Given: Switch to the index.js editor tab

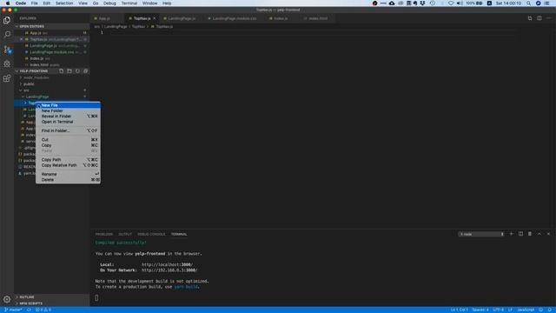Looking at the screenshot, I should 280,18.
